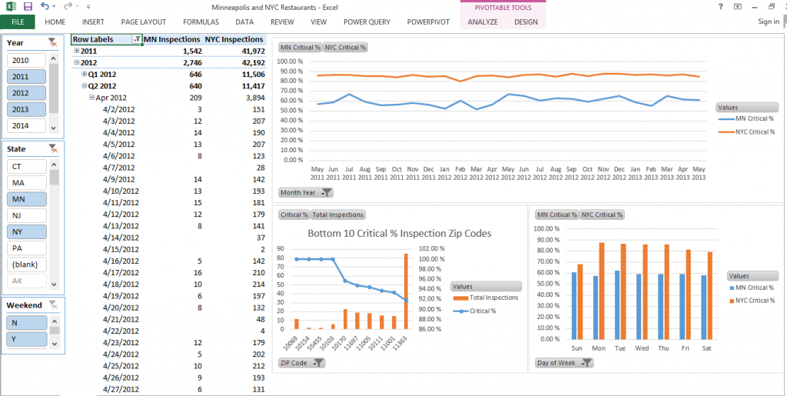Open the ZIP Code chart filter button
Screen dimensions: 787x396
coord(319,363)
